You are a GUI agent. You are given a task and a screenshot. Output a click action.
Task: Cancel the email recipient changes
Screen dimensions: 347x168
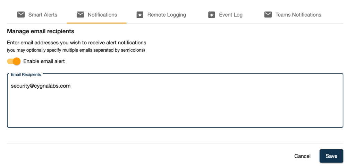302,156
